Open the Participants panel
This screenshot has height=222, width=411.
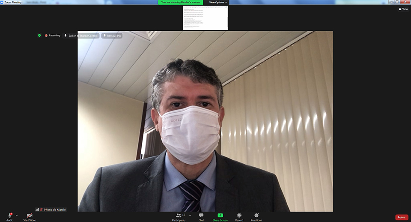click(x=179, y=215)
